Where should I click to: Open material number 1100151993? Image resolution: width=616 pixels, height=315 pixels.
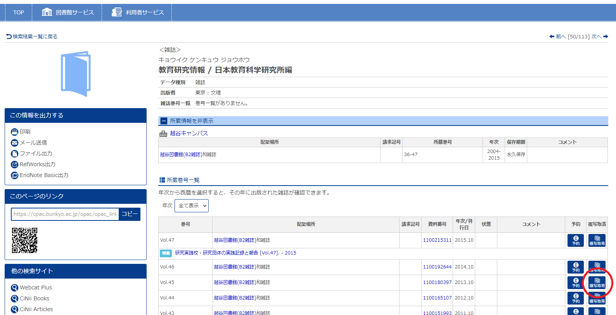(437, 313)
